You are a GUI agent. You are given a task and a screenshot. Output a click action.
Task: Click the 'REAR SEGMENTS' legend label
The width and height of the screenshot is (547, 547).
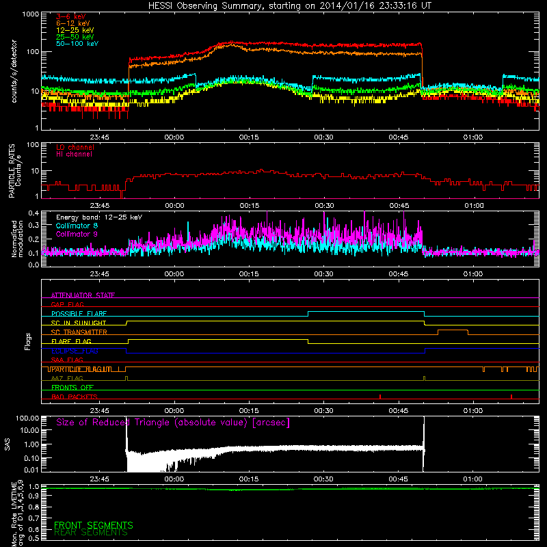coord(91,533)
